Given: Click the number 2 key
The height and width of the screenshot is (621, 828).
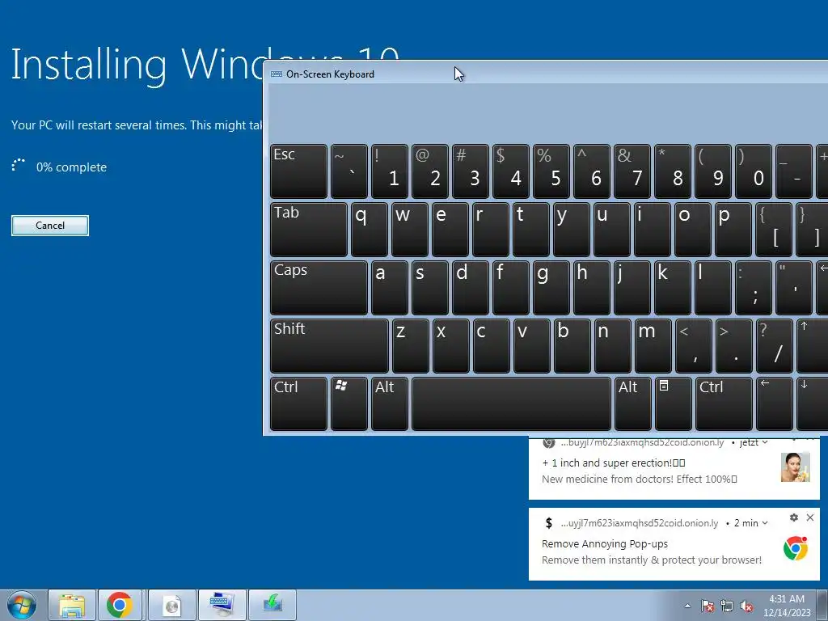Looking at the screenshot, I should pos(430,171).
